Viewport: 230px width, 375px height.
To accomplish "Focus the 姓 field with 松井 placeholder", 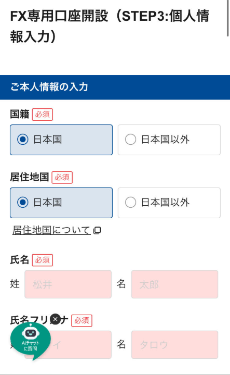I will coord(68,284).
